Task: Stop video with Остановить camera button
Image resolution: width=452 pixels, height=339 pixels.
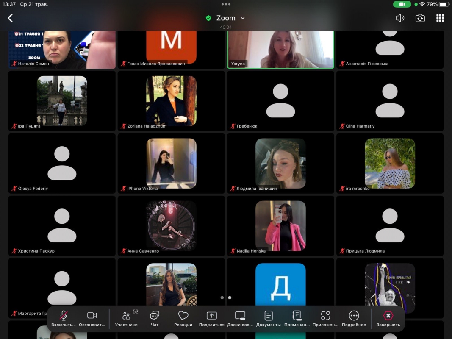Action: pos(92,318)
